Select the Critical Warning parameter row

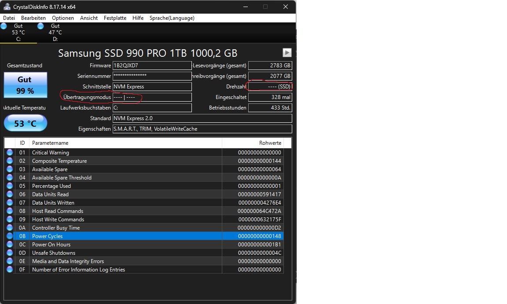[x=144, y=153]
